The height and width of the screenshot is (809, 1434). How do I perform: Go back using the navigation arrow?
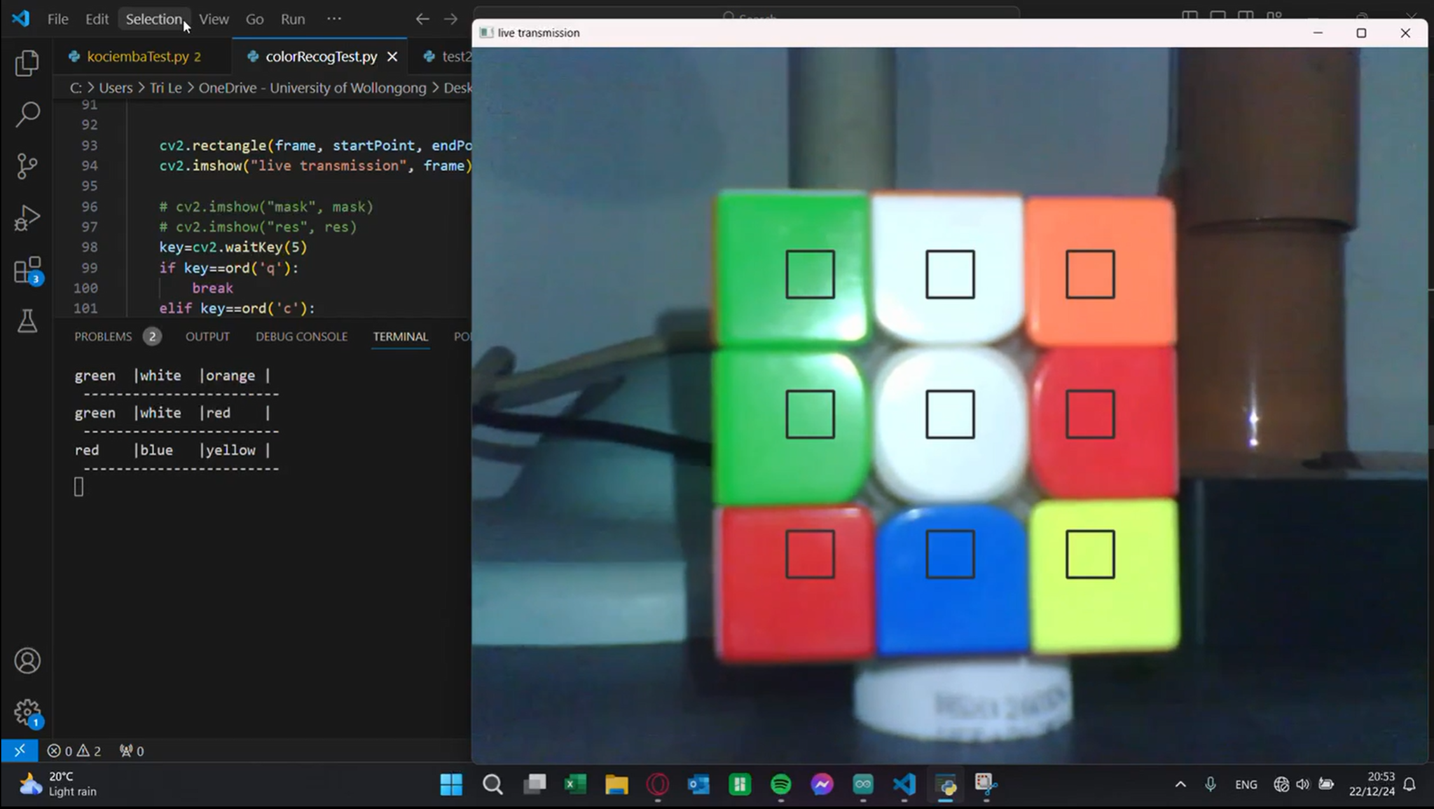(x=422, y=19)
